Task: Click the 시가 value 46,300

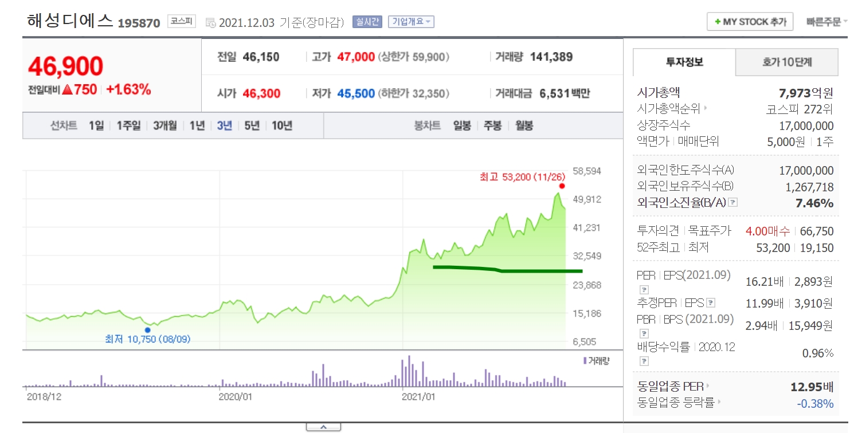Action: (261, 93)
